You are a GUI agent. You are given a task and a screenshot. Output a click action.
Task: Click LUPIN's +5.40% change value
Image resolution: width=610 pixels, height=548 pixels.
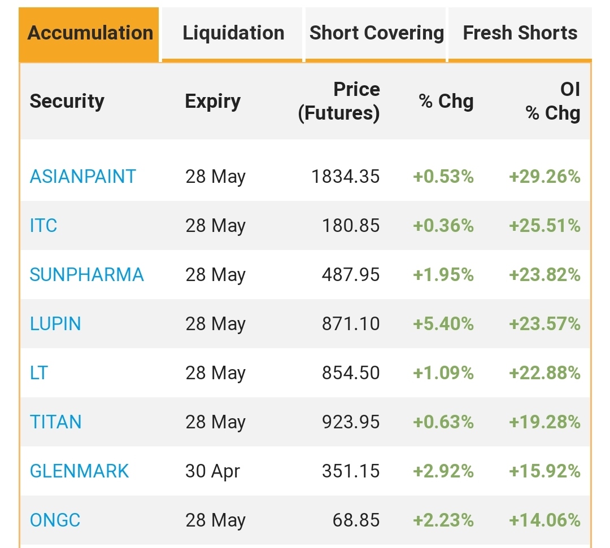click(443, 324)
